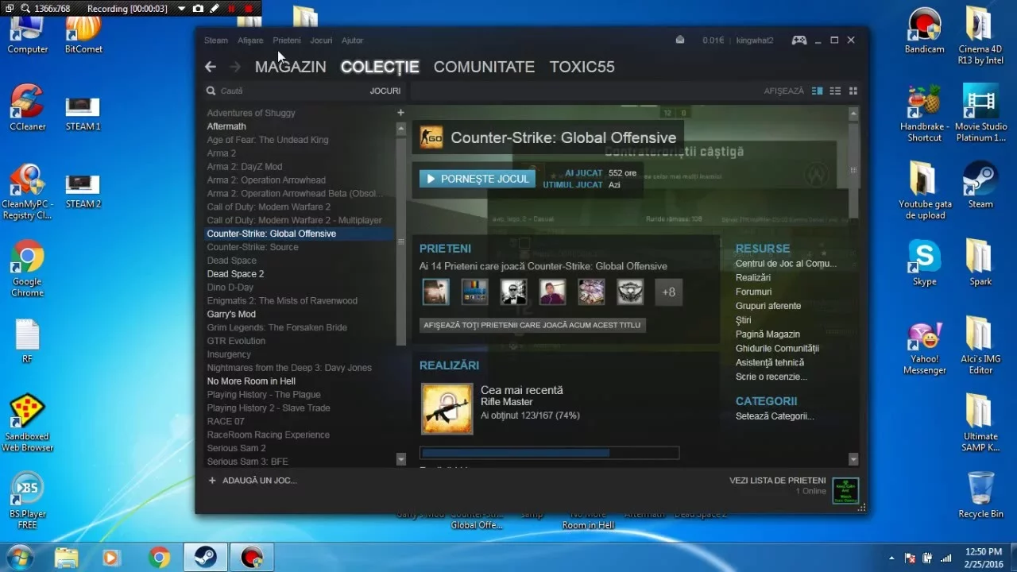Click the Counter-Strike GO game logo
The width and height of the screenshot is (1017, 572).
[x=431, y=137]
